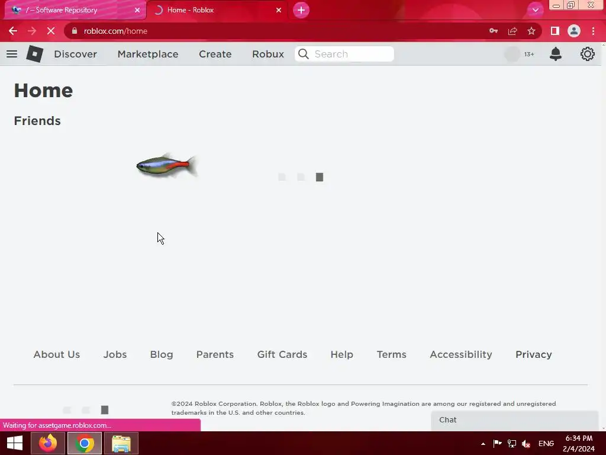The height and width of the screenshot is (455, 606).
Task: Click the Chrome taskbar icon
Action: point(85,443)
